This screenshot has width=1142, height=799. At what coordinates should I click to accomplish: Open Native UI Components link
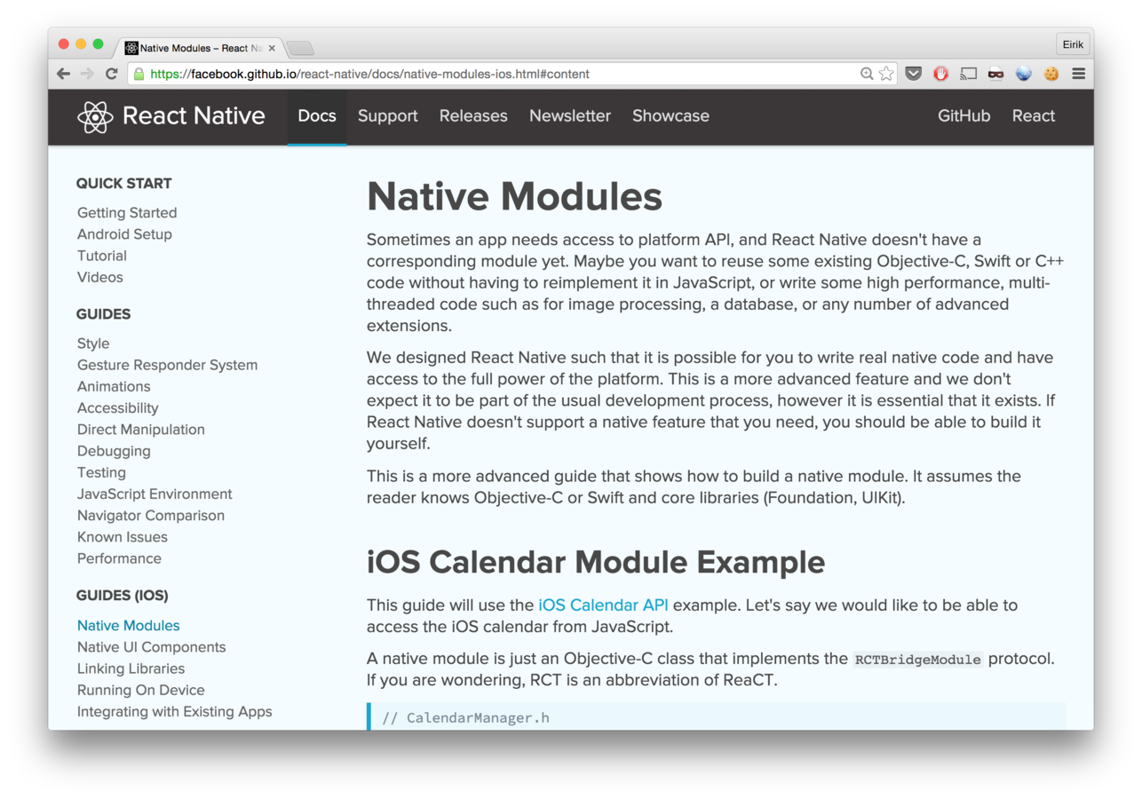(x=152, y=647)
